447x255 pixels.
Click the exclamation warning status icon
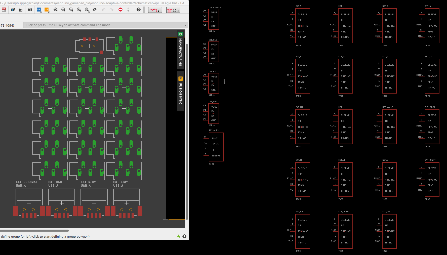184,236
